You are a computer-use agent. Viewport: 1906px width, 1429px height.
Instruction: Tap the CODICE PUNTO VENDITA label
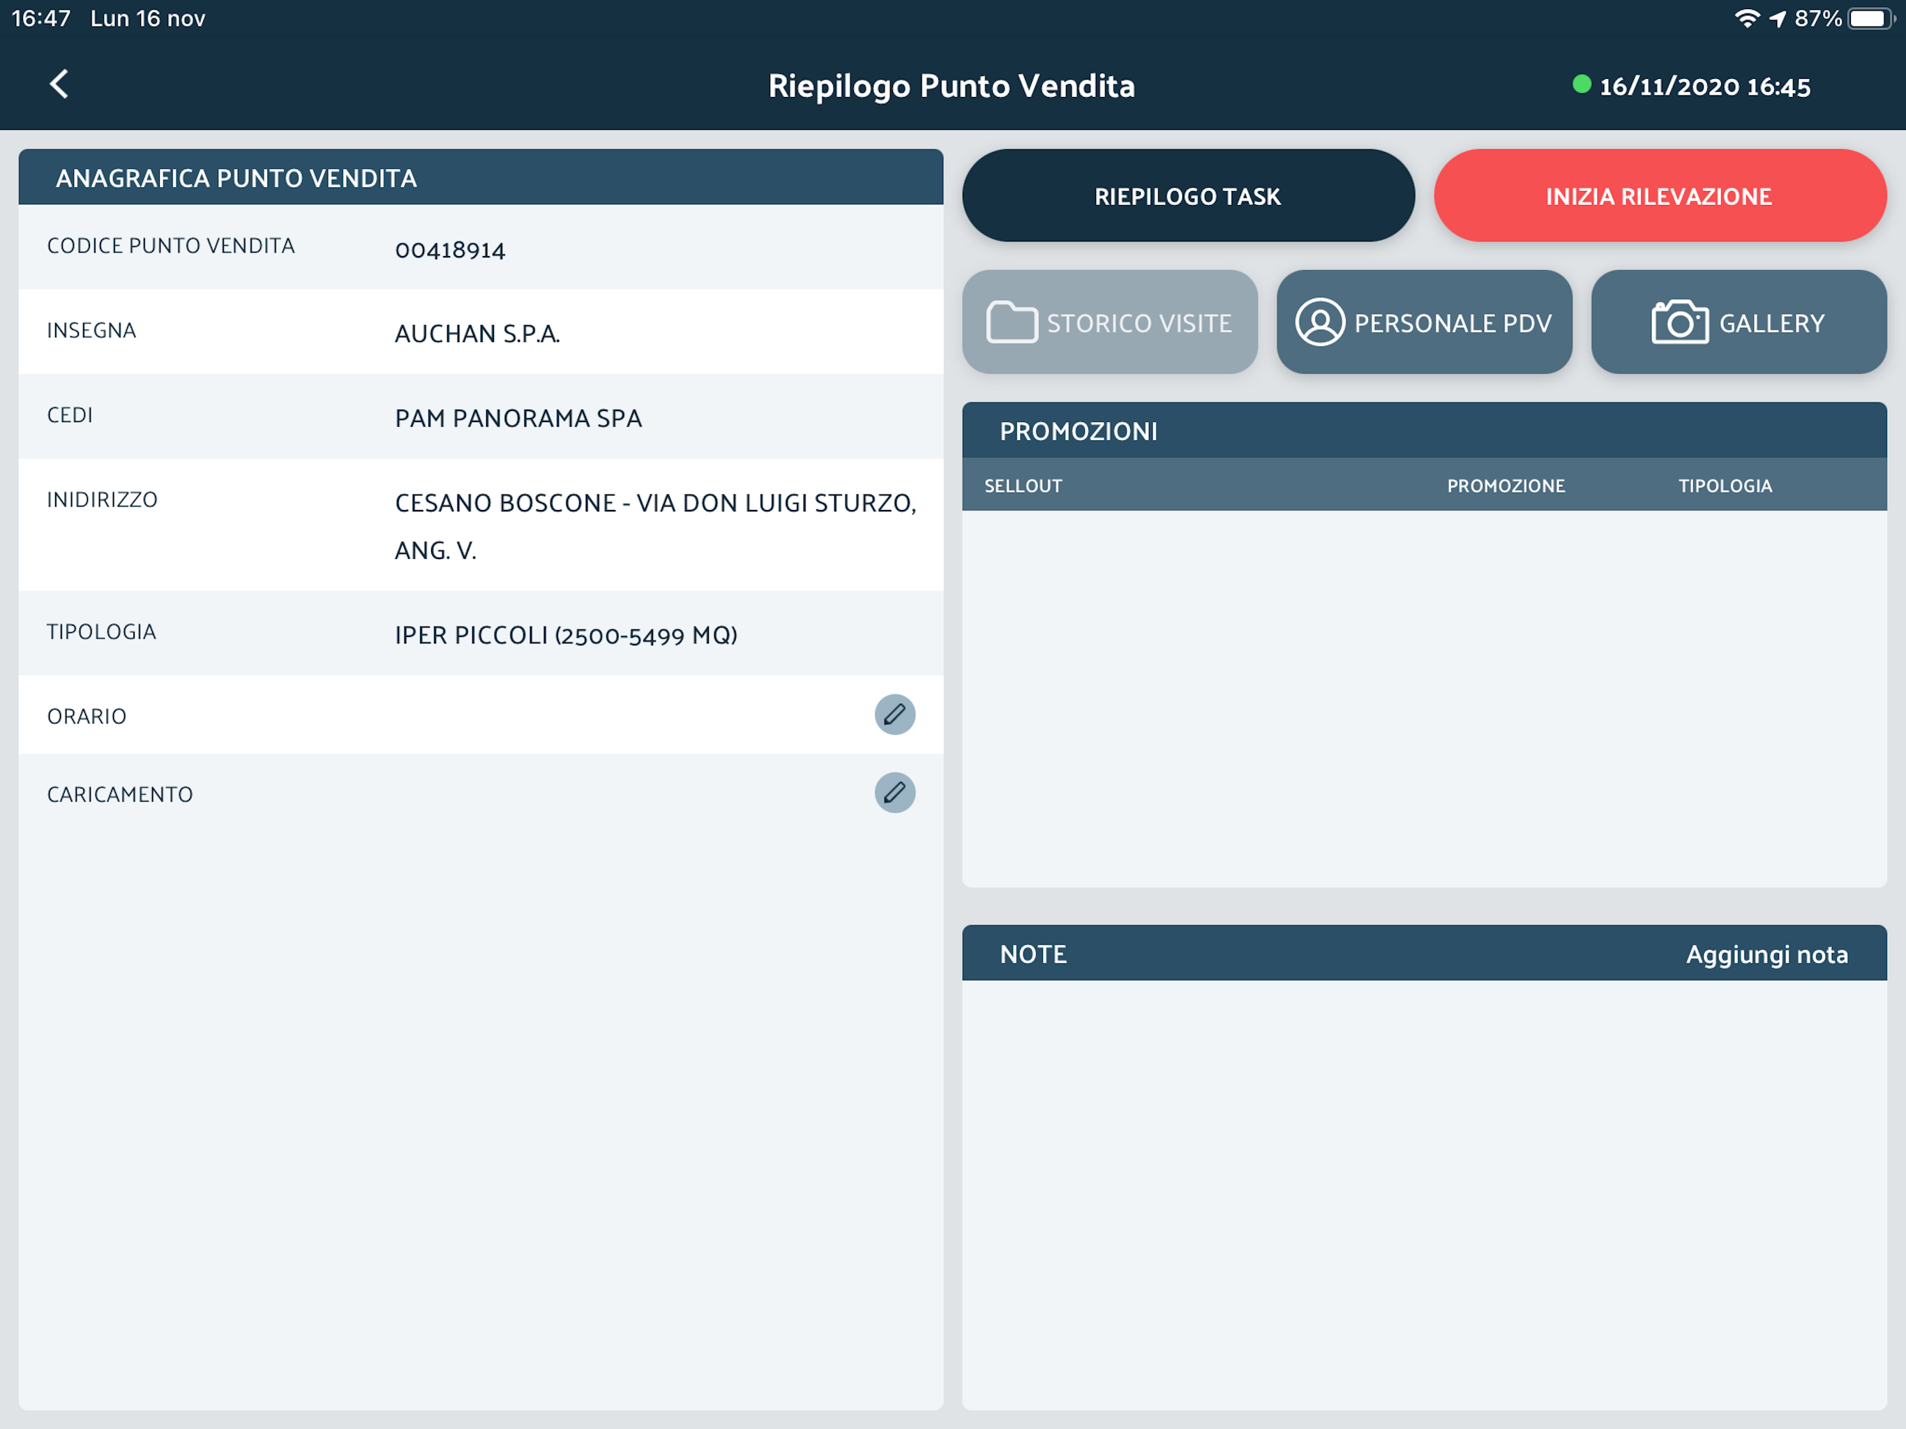tap(171, 246)
